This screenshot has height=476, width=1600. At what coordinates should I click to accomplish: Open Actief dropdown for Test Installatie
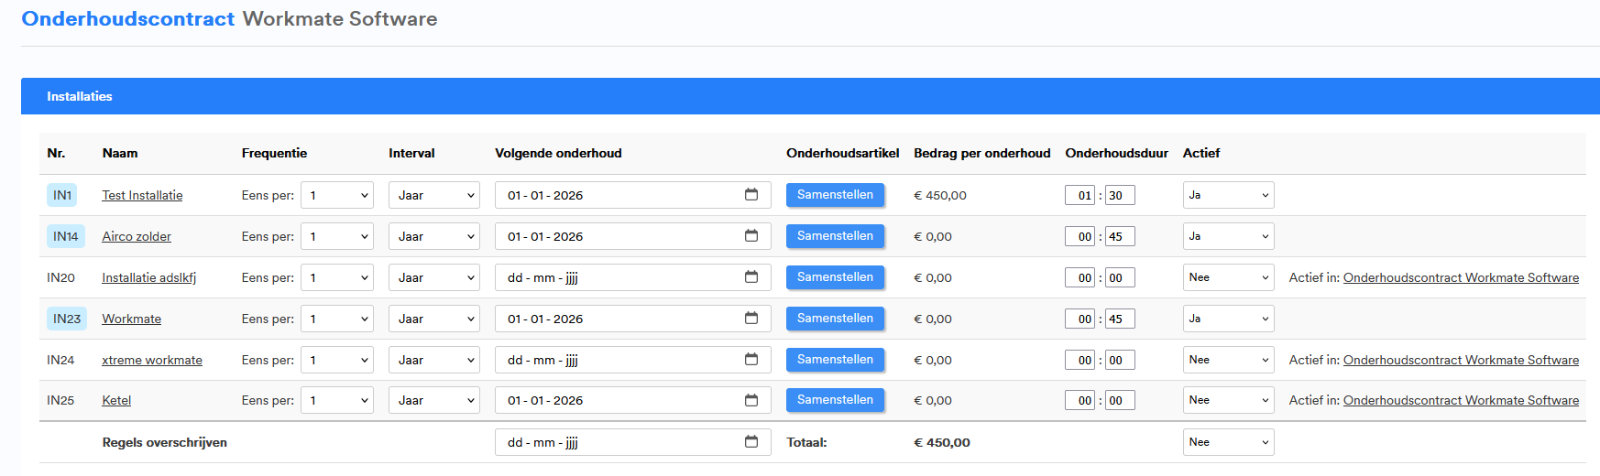[x=1228, y=195]
